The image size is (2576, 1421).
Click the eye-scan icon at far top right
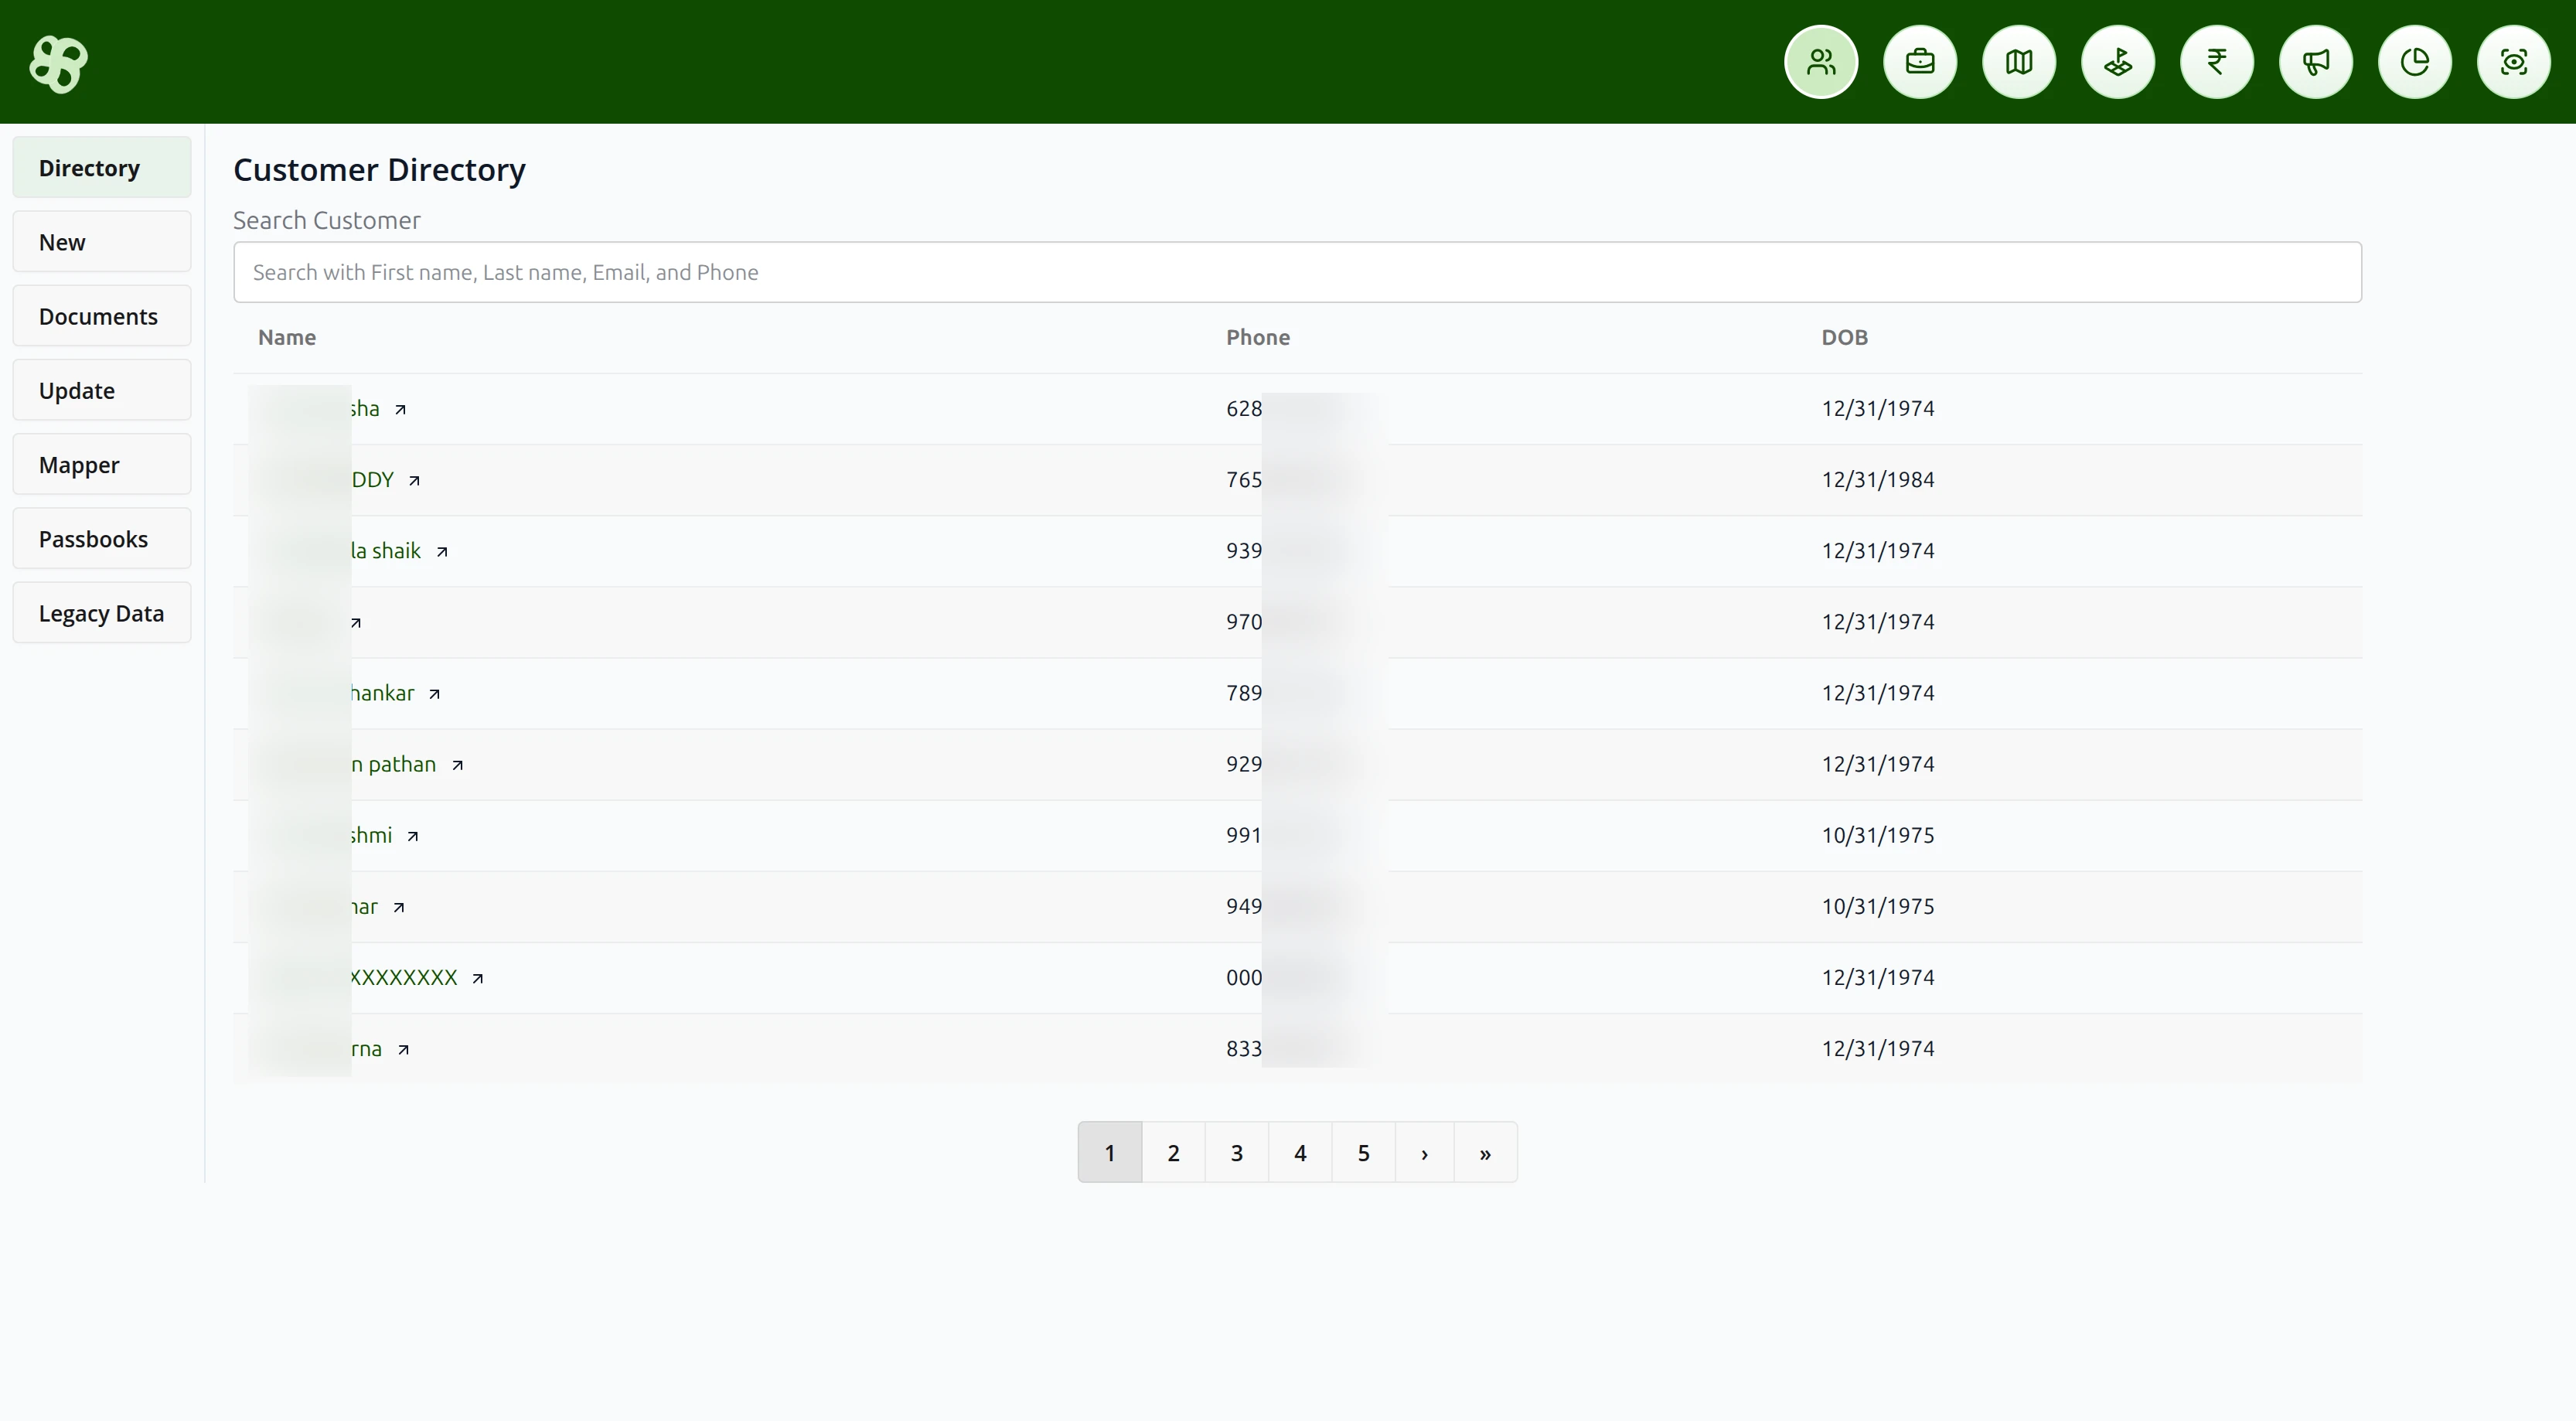tap(2514, 61)
